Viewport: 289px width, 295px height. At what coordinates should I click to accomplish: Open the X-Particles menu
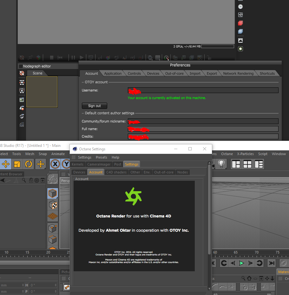coord(246,154)
